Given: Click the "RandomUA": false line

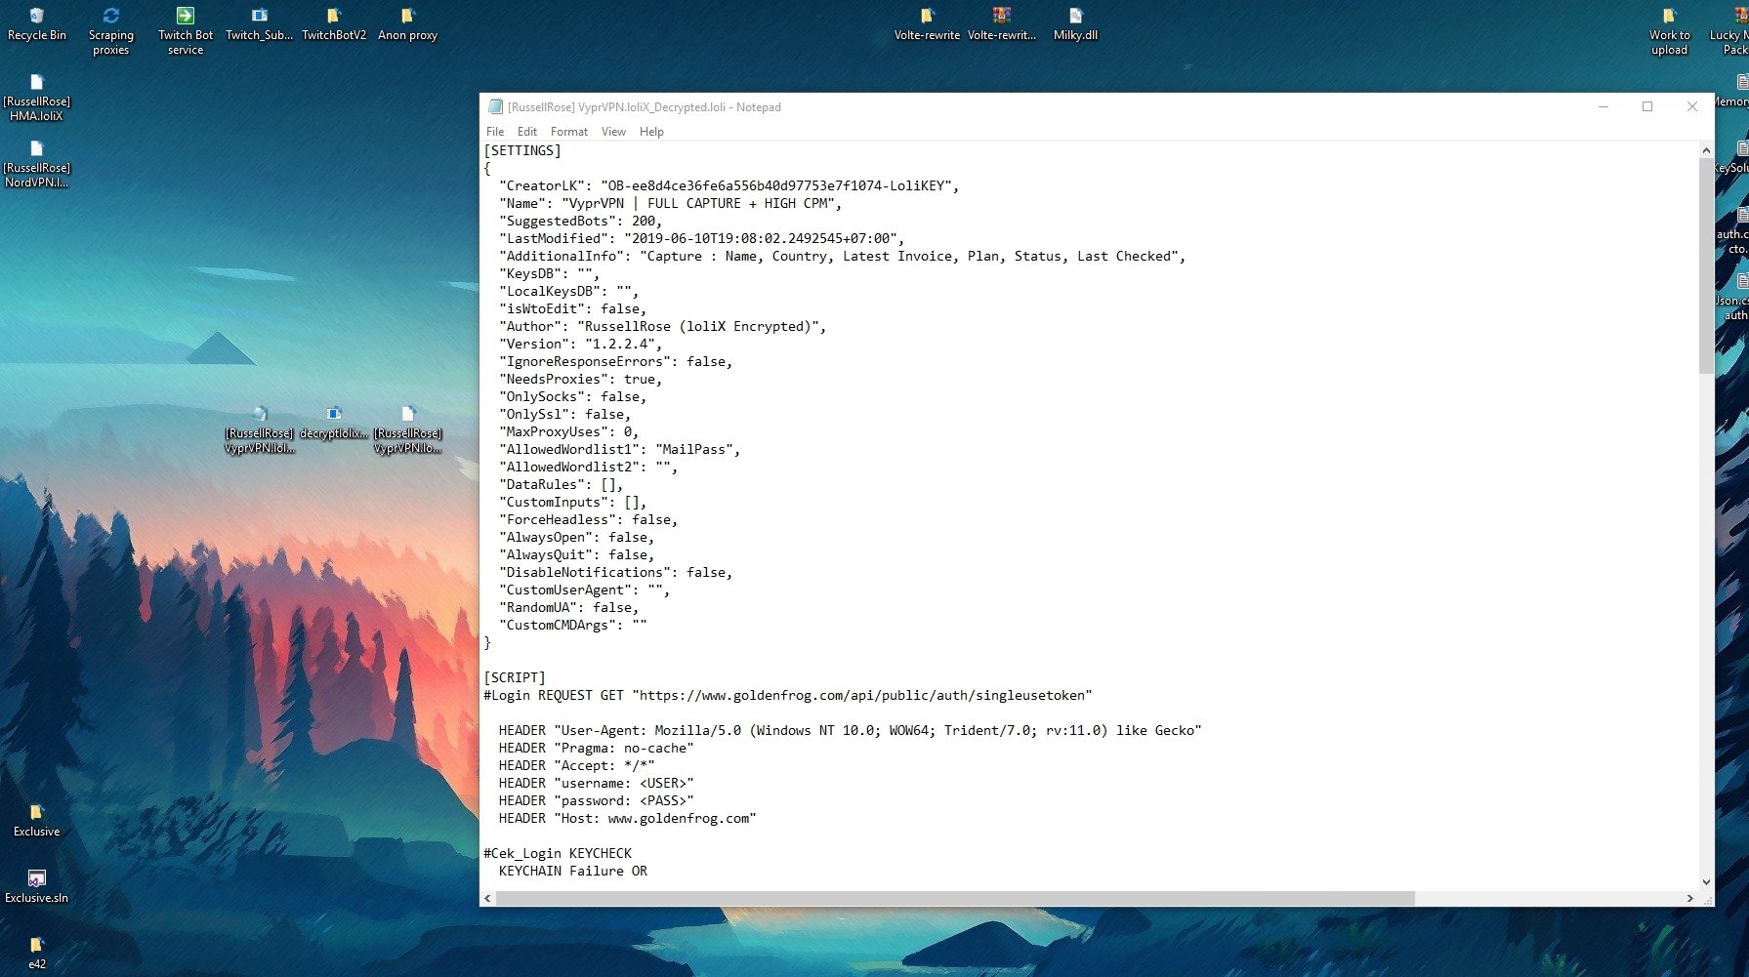Looking at the screenshot, I should click(x=568, y=607).
